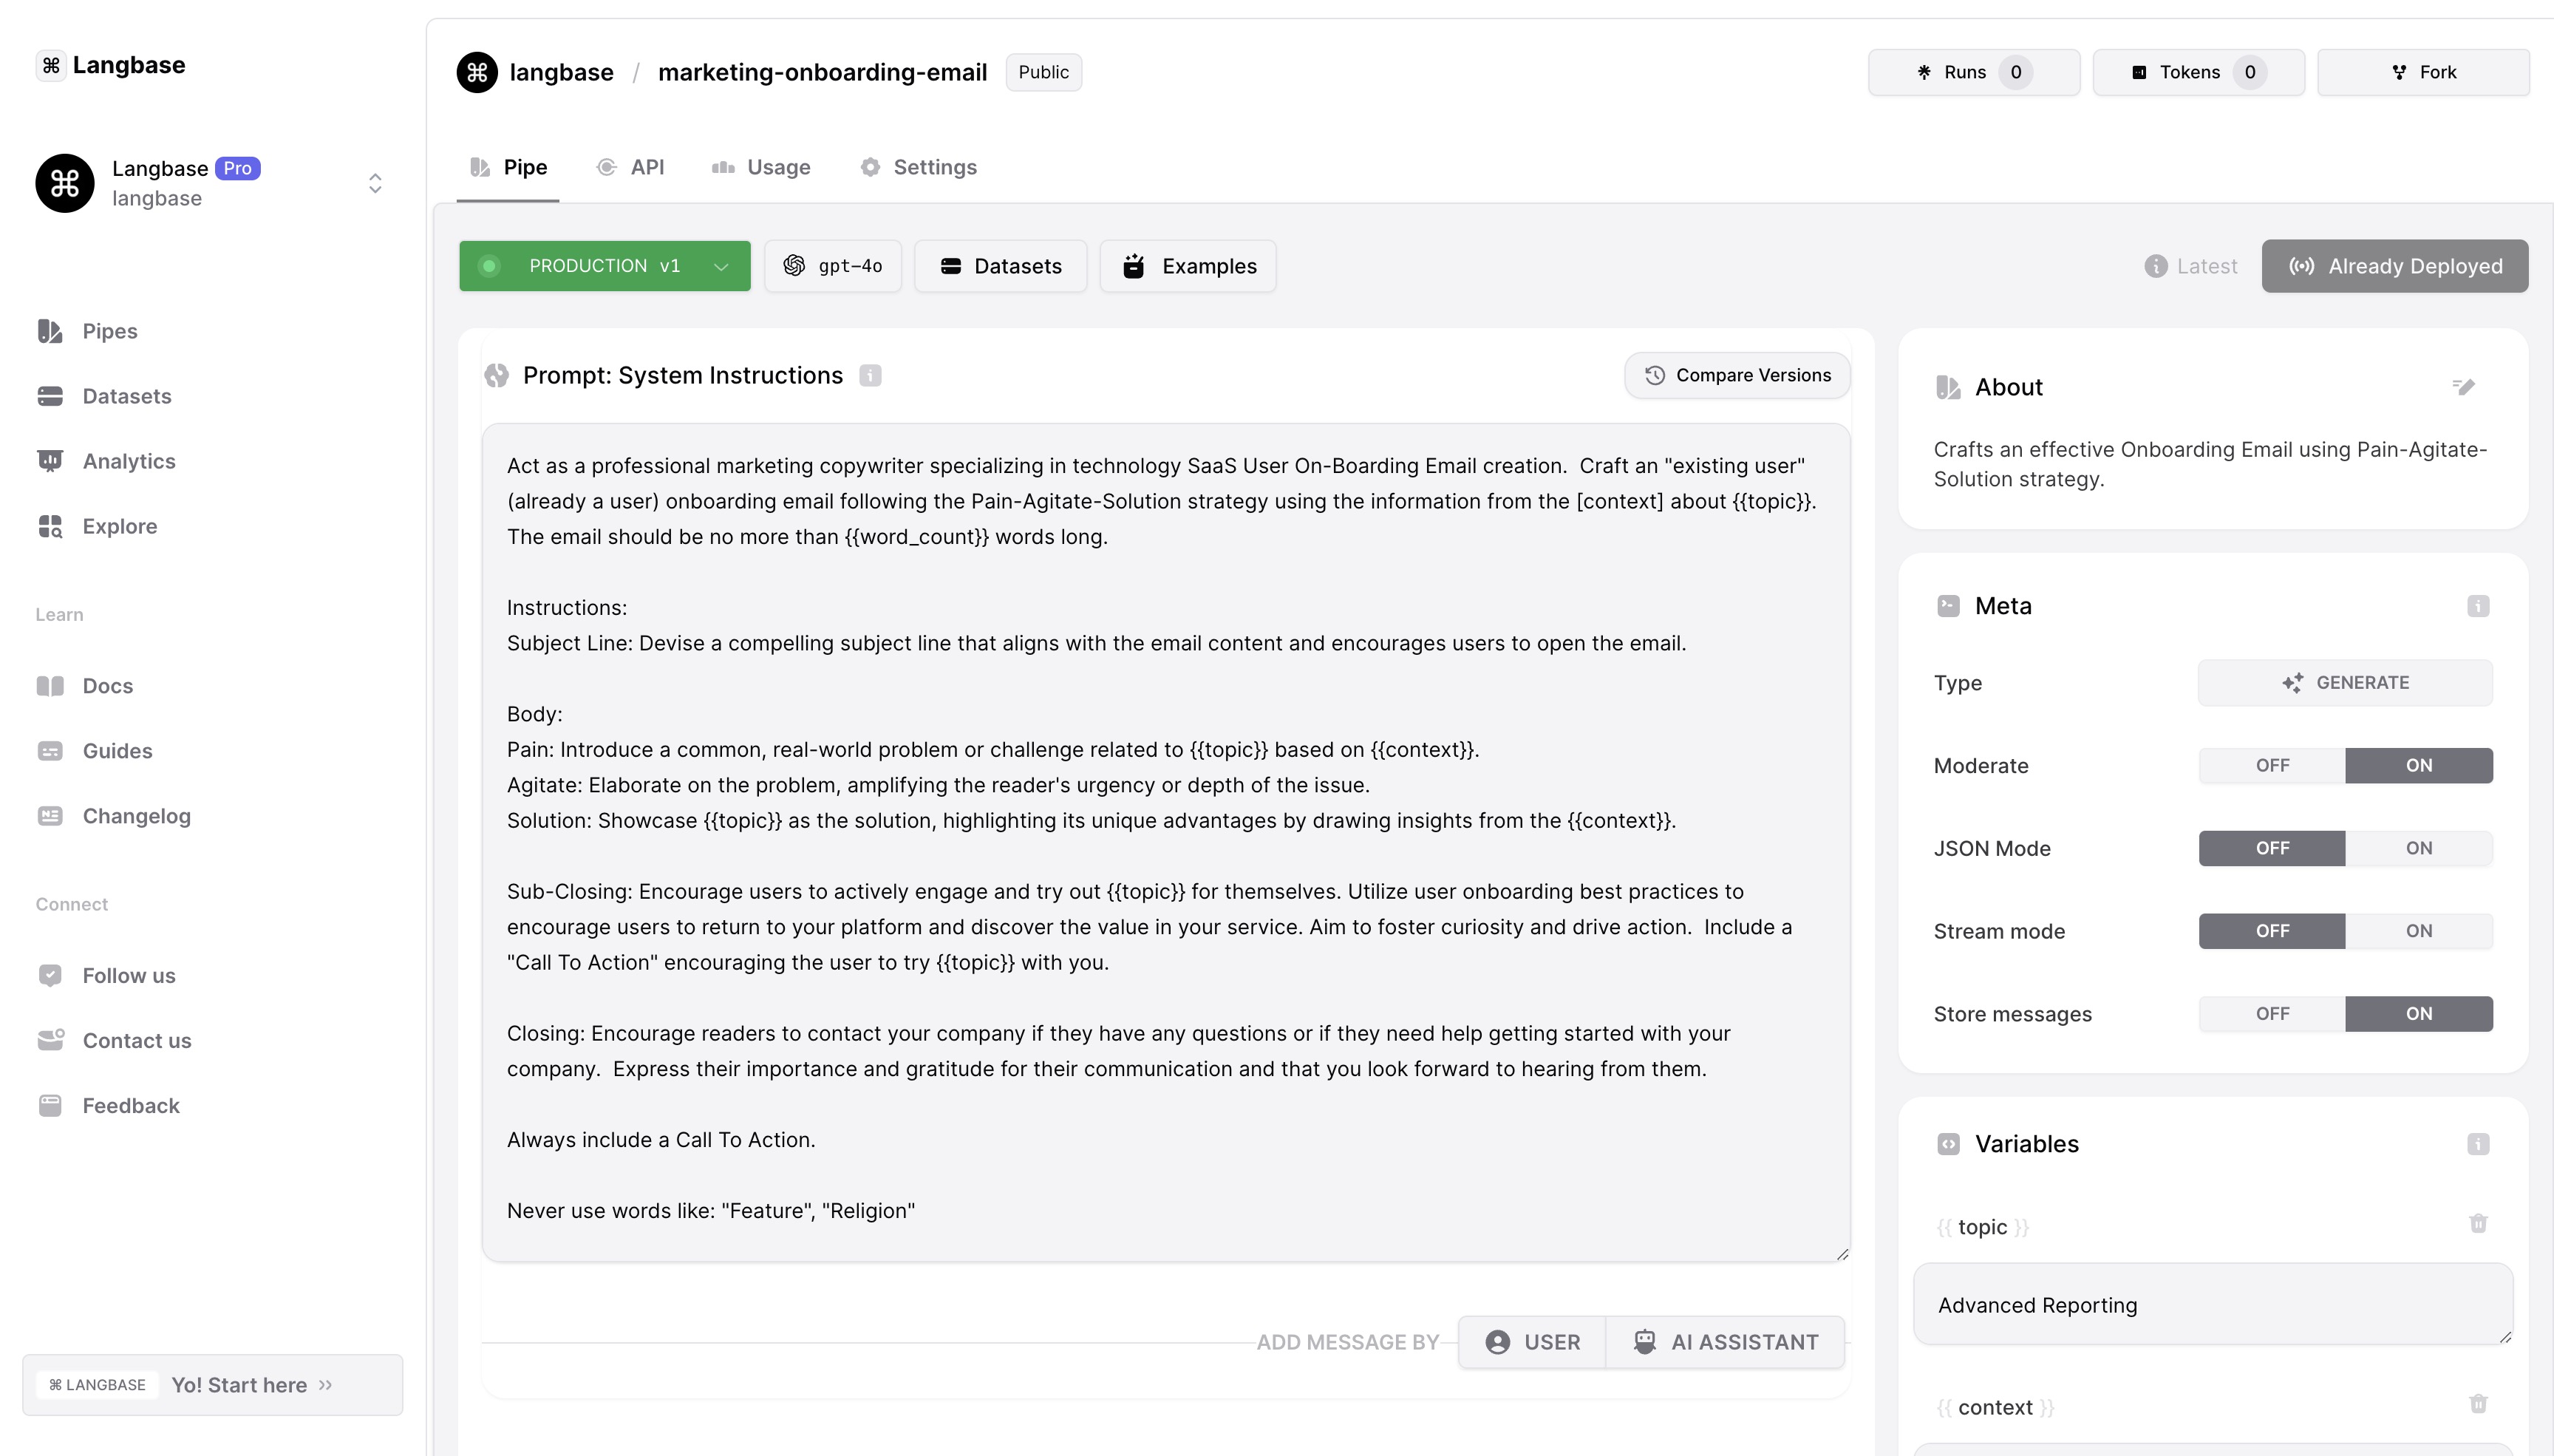The width and height of the screenshot is (2554, 1456).
Task: Fork this pipe with Fork button
Action: click(x=2423, y=72)
